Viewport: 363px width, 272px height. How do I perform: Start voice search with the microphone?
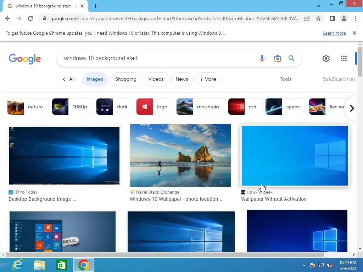262,58
